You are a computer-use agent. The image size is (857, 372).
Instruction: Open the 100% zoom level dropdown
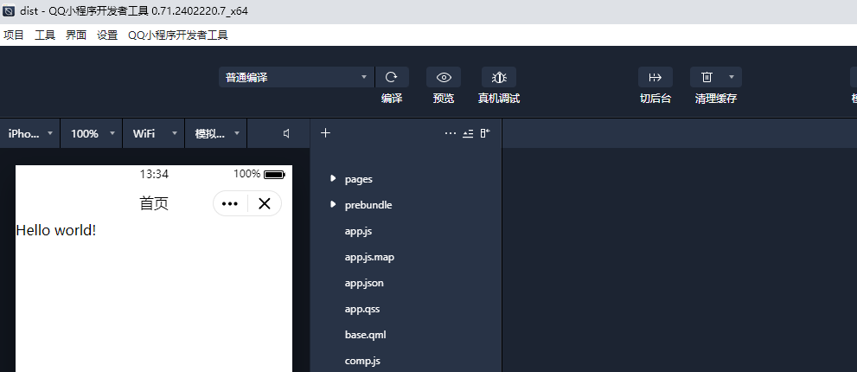93,133
